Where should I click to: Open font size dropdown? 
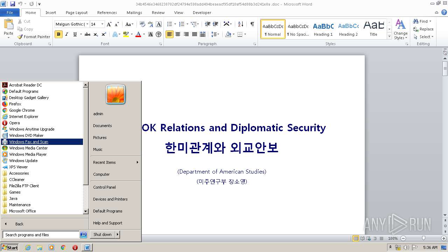pos(102,24)
